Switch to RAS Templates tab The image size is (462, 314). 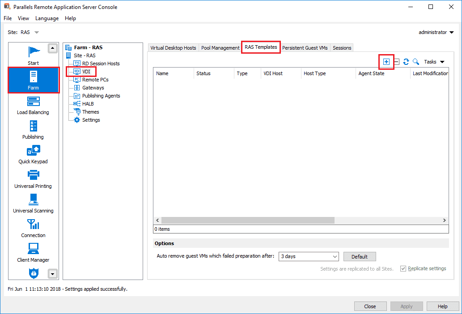[x=261, y=47]
